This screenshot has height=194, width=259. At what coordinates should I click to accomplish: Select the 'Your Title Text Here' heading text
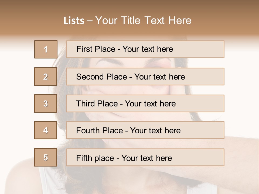pyautogui.click(x=143, y=21)
